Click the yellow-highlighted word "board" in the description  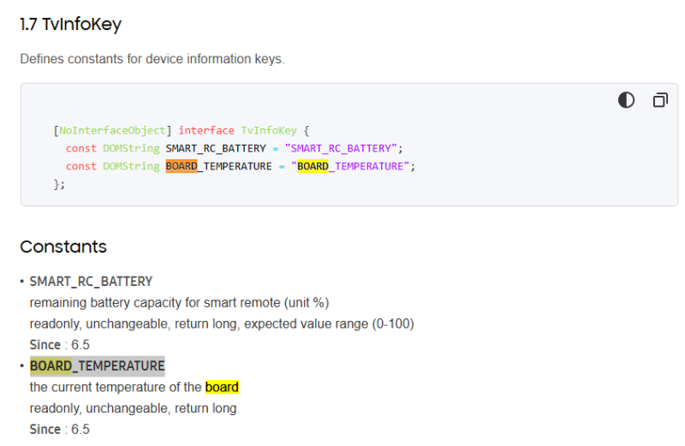click(x=222, y=387)
